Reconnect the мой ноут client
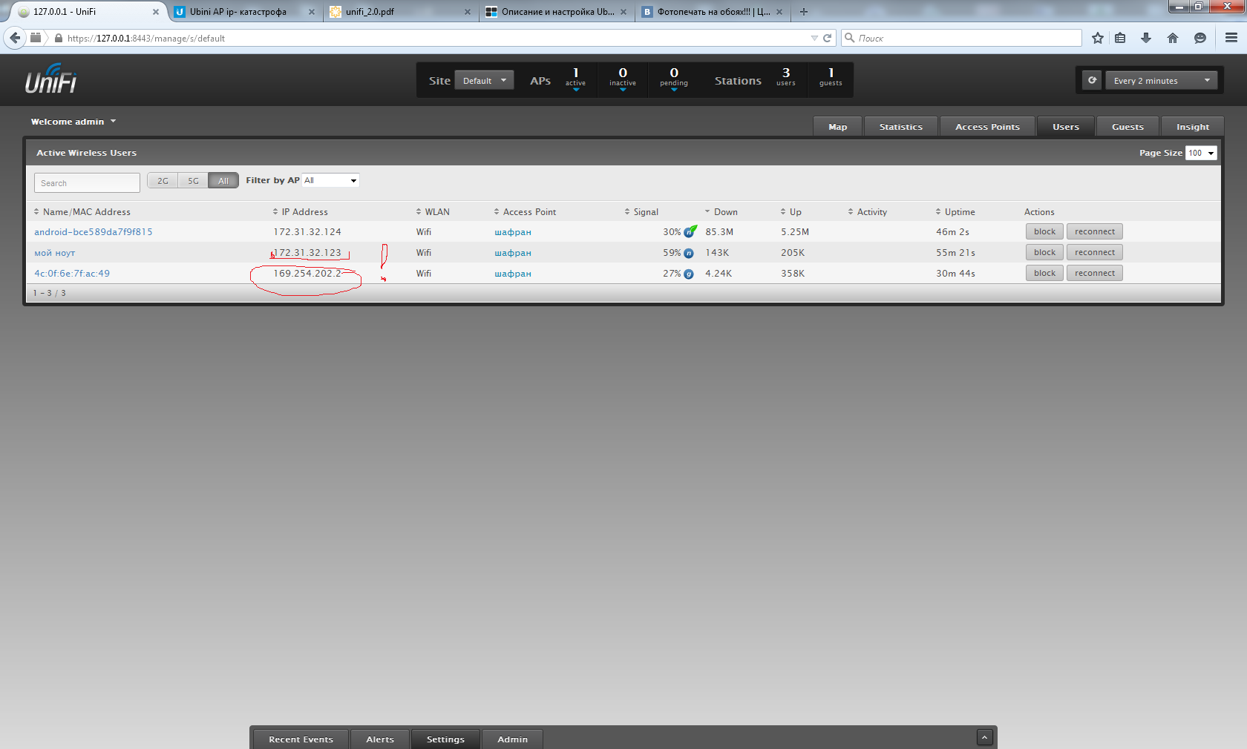The width and height of the screenshot is (1247, 749). [1095, 252]
